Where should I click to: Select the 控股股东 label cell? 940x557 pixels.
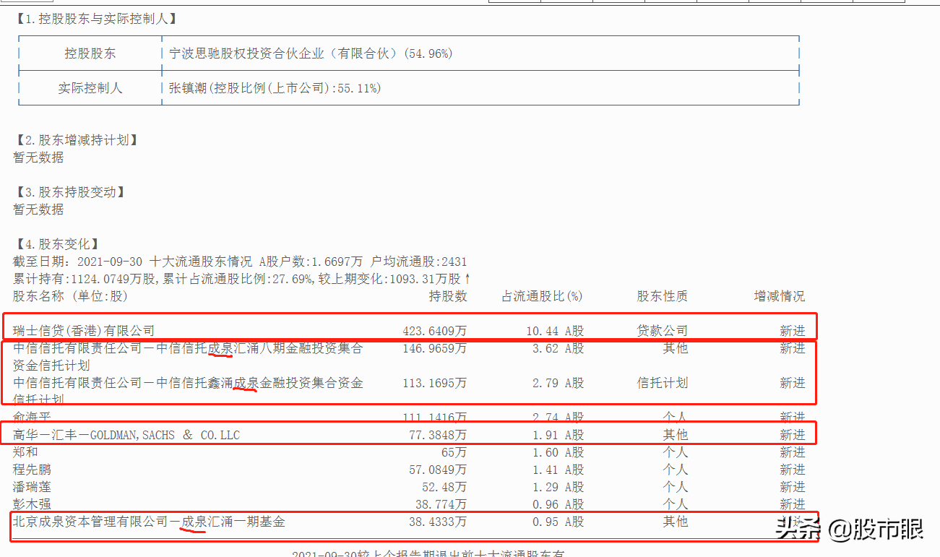click(88, 53)
